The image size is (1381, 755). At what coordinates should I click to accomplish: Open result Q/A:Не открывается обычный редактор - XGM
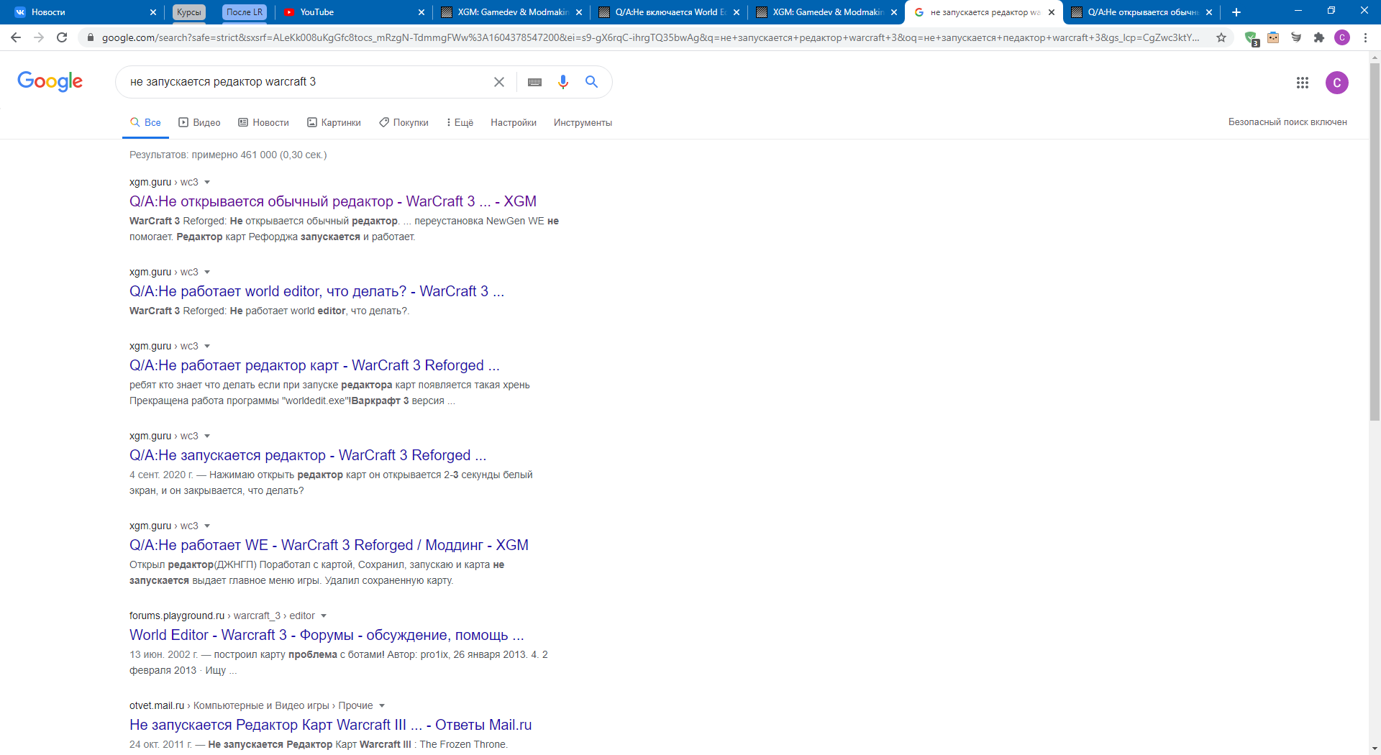point(333,202)
